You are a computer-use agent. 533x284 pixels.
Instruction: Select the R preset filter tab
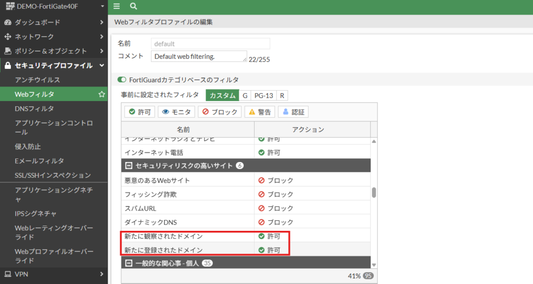coord(282,95)
